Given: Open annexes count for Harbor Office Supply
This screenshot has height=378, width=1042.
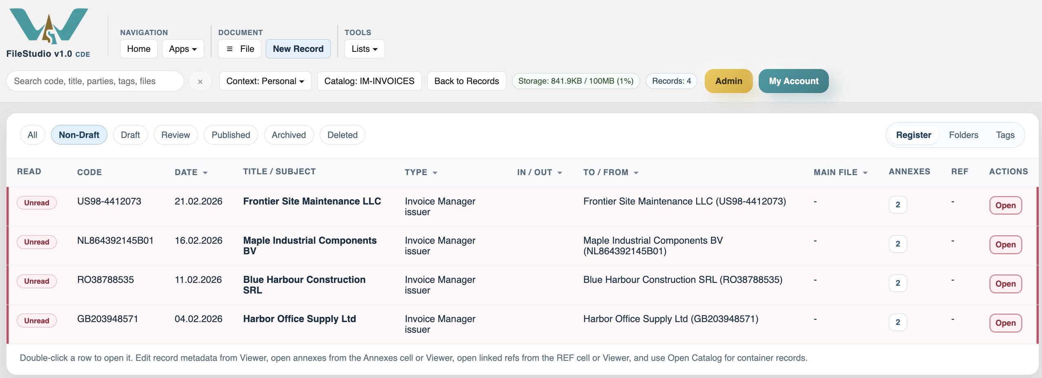Looking at the screenshot, I should 898,322.
